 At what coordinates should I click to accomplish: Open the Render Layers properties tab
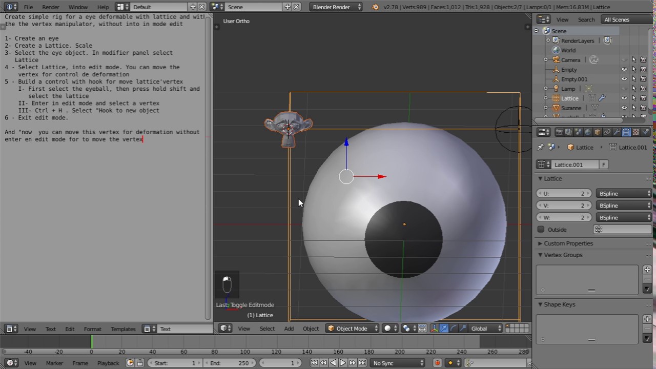click(x=568, y=132)
